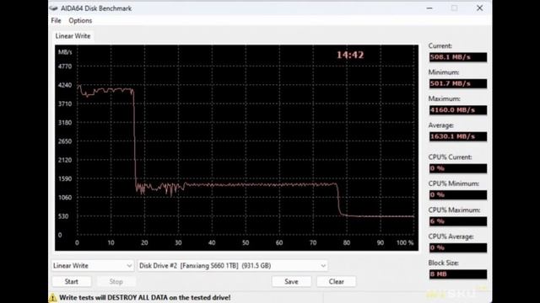Click the Maximum speed value 4160.0 MB/s
Viewport: 540px width, 303px height.
pyautogui.click(x=457, y=110)
